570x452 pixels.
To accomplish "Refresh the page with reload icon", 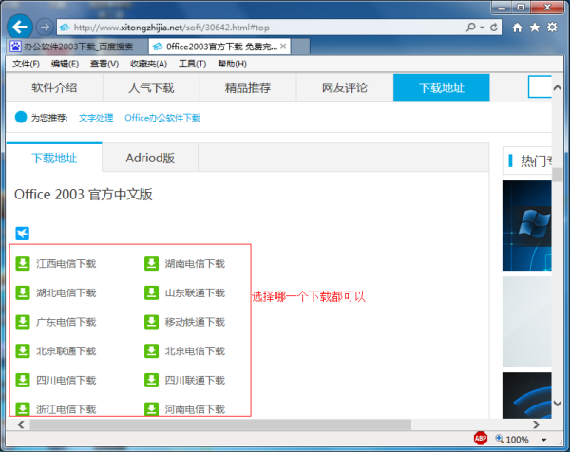I will 494,28.
